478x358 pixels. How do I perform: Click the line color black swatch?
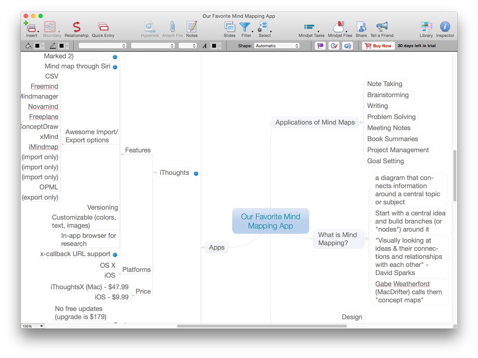61,46
